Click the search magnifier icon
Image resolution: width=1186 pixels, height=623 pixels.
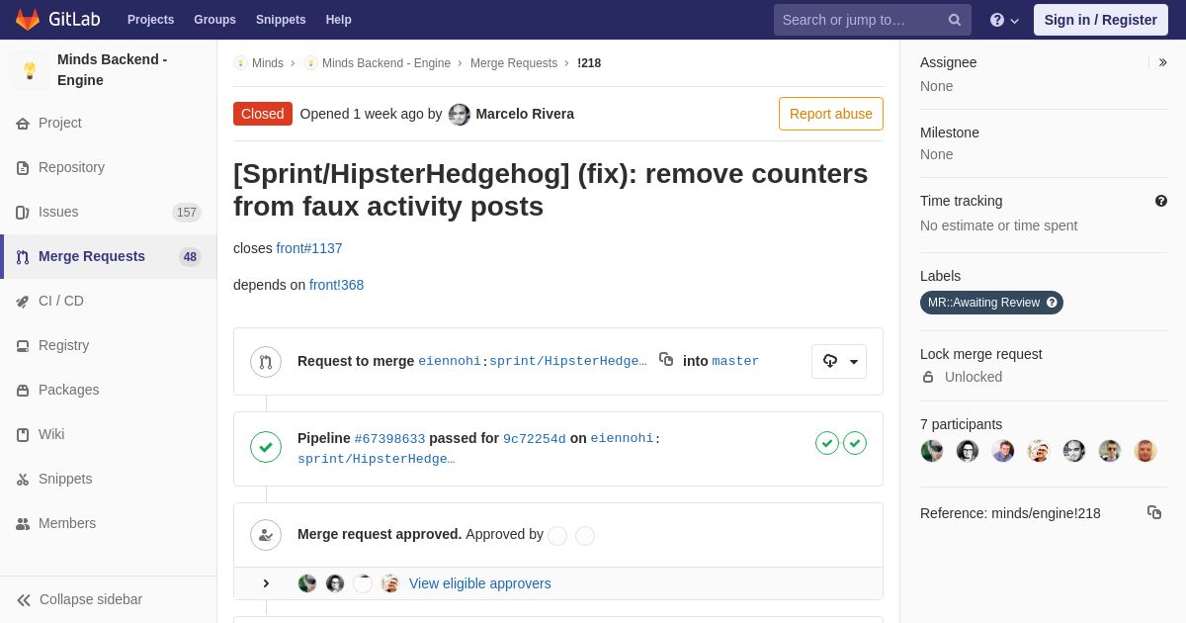click(x=955, y=20)
